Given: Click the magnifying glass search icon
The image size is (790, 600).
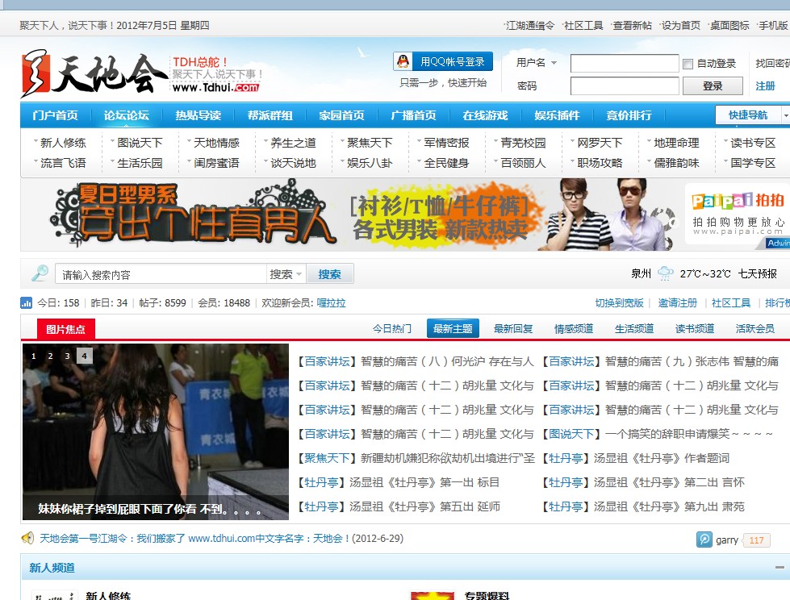Looking at the screenshot, I should click(40, 273).
